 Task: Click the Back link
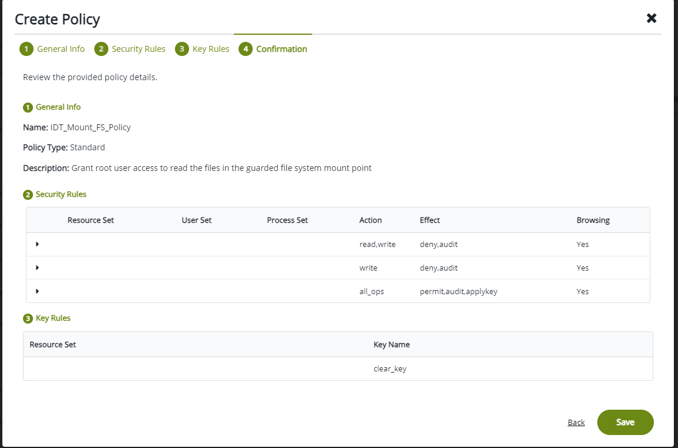click(576, 422)
